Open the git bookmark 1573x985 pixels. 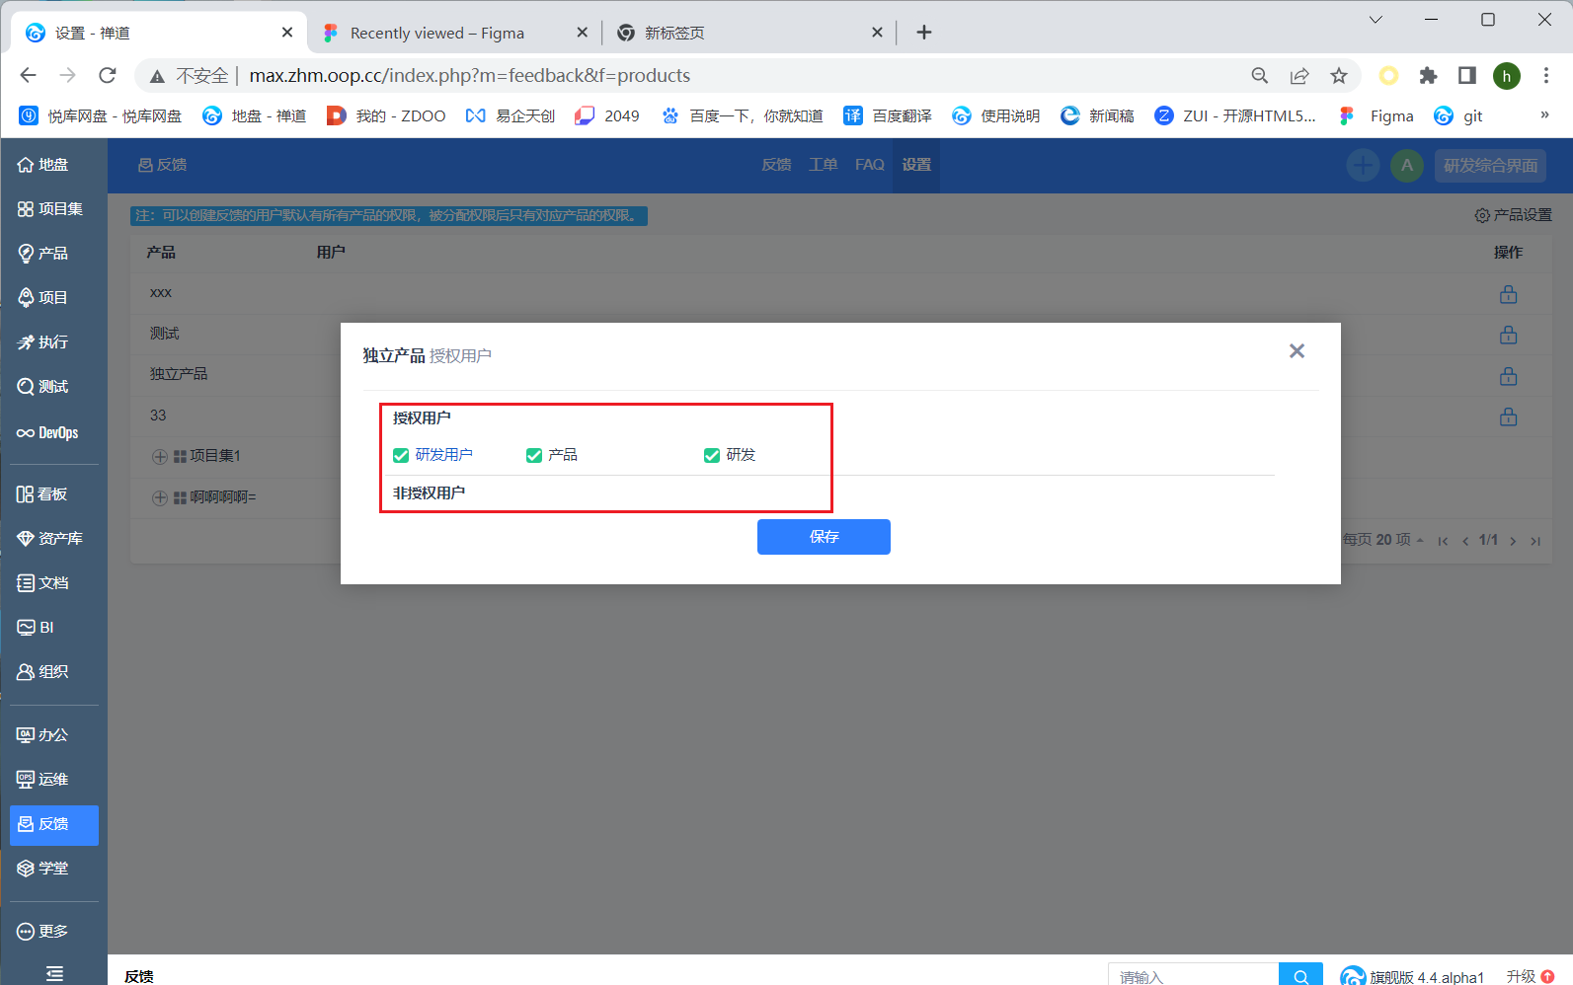click(x=1458, y=115)
